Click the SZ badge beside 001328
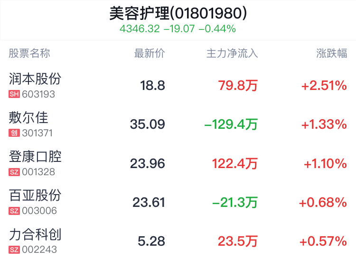This screenshot has height=267, width=356. (14, 172)
